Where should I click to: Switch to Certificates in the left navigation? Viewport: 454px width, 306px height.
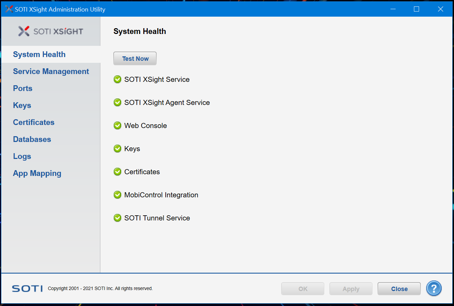click(x=51, y=122)
